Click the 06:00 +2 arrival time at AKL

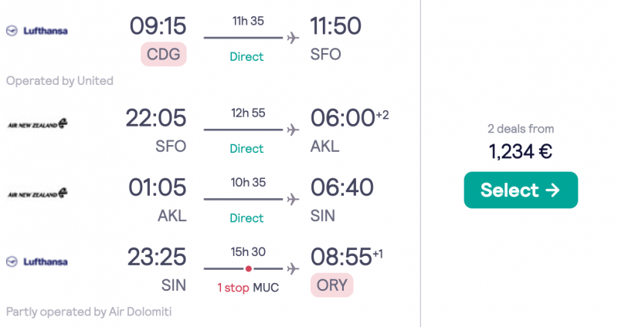click(x=350, y=118)
